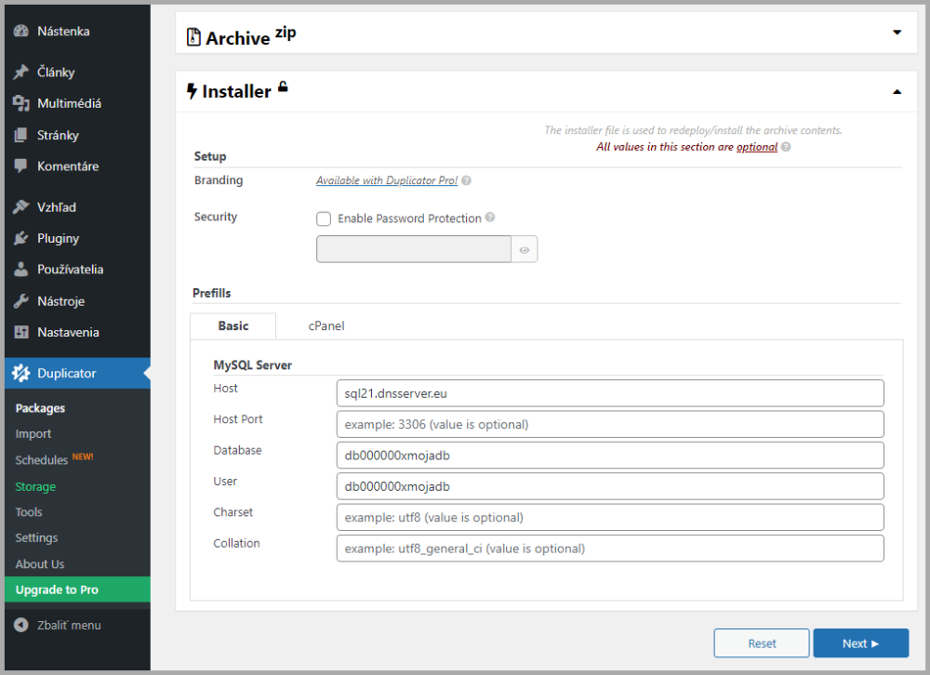Select the Basic prefills tab

(233, 326)
